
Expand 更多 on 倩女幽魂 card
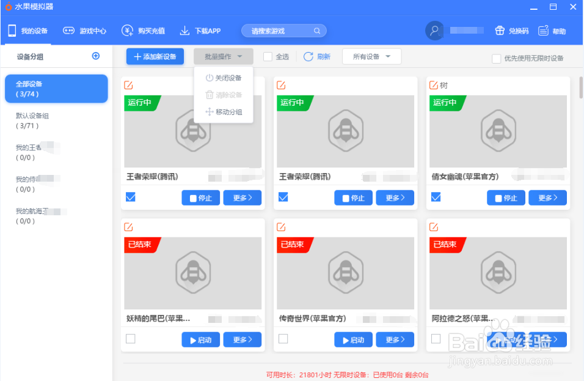(x=548, y=198)
